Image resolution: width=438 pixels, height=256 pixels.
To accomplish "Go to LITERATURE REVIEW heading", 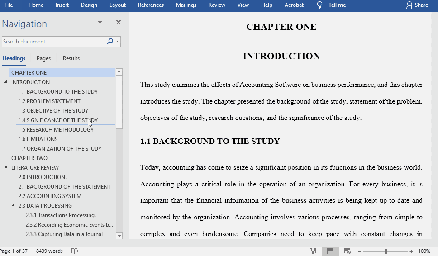I will [35, 167].
